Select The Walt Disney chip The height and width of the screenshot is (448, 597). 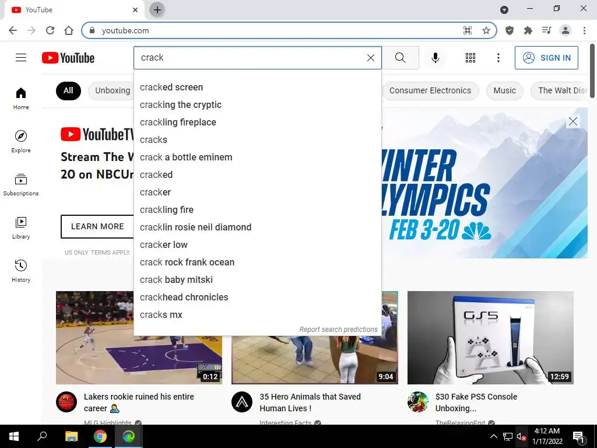(560, 90)
